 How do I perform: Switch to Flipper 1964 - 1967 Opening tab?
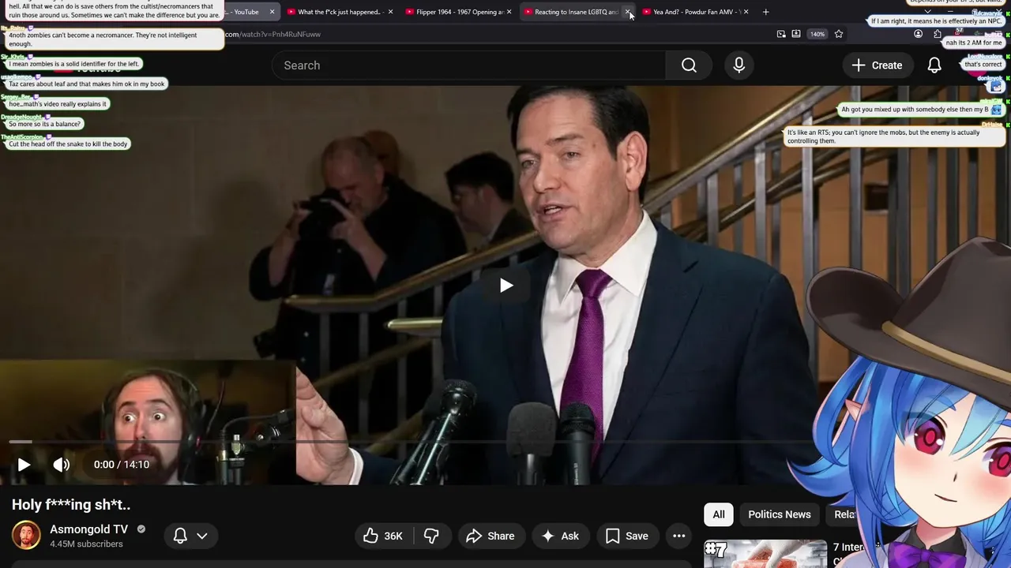pos(458,12)
